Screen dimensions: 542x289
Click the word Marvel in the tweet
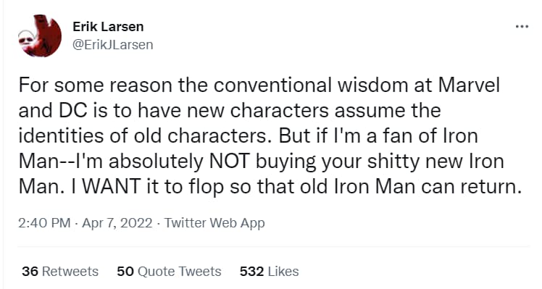tap(470, 85)
